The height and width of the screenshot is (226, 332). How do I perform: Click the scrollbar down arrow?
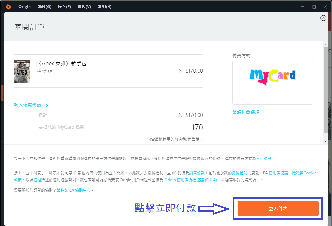tap(326, 141)
